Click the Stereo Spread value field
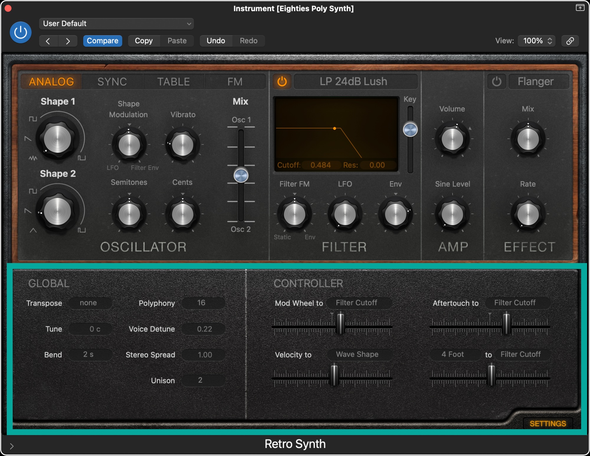590x456 pixels. pyautogui.click(x=203, y=355)
